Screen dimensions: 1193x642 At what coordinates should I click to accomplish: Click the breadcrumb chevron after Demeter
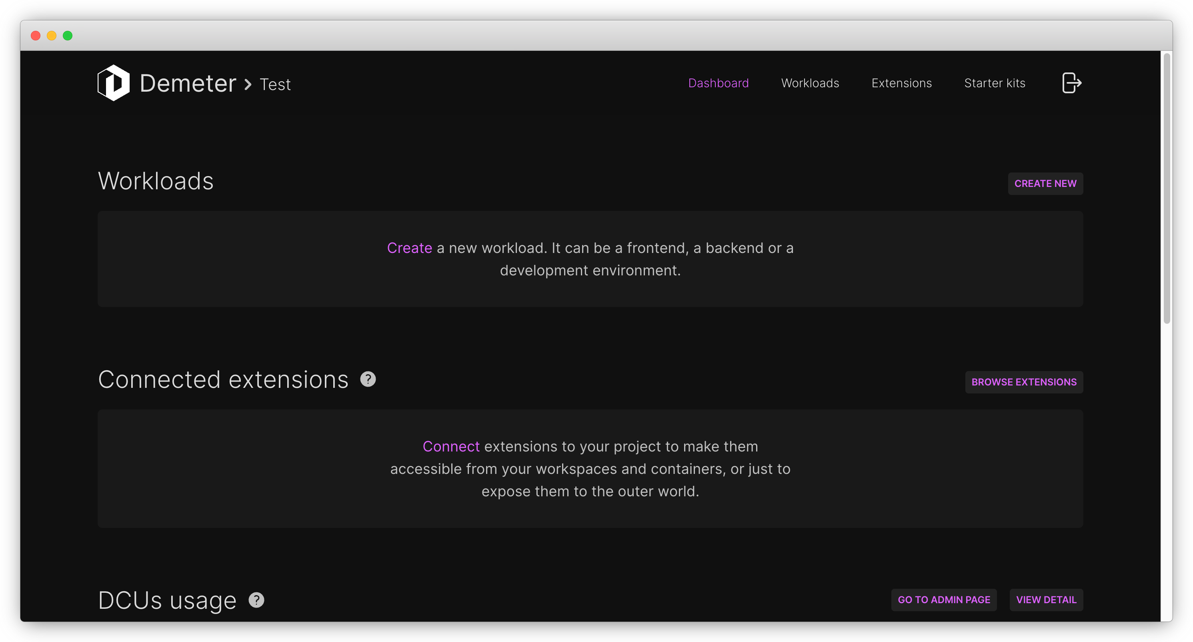248,84
